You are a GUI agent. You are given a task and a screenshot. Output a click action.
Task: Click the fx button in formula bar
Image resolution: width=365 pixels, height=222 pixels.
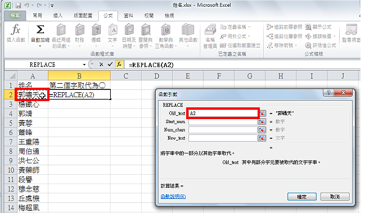(x=119, y=65)
